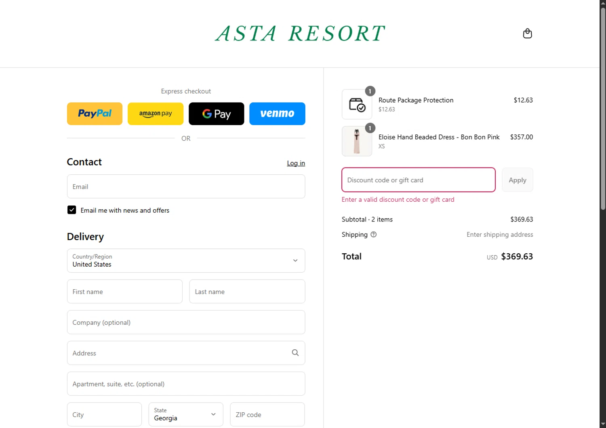Click the $357.00 dress price
Image resolution: width=606 pixels, height=428 pixels.
(x=522, y=137)
